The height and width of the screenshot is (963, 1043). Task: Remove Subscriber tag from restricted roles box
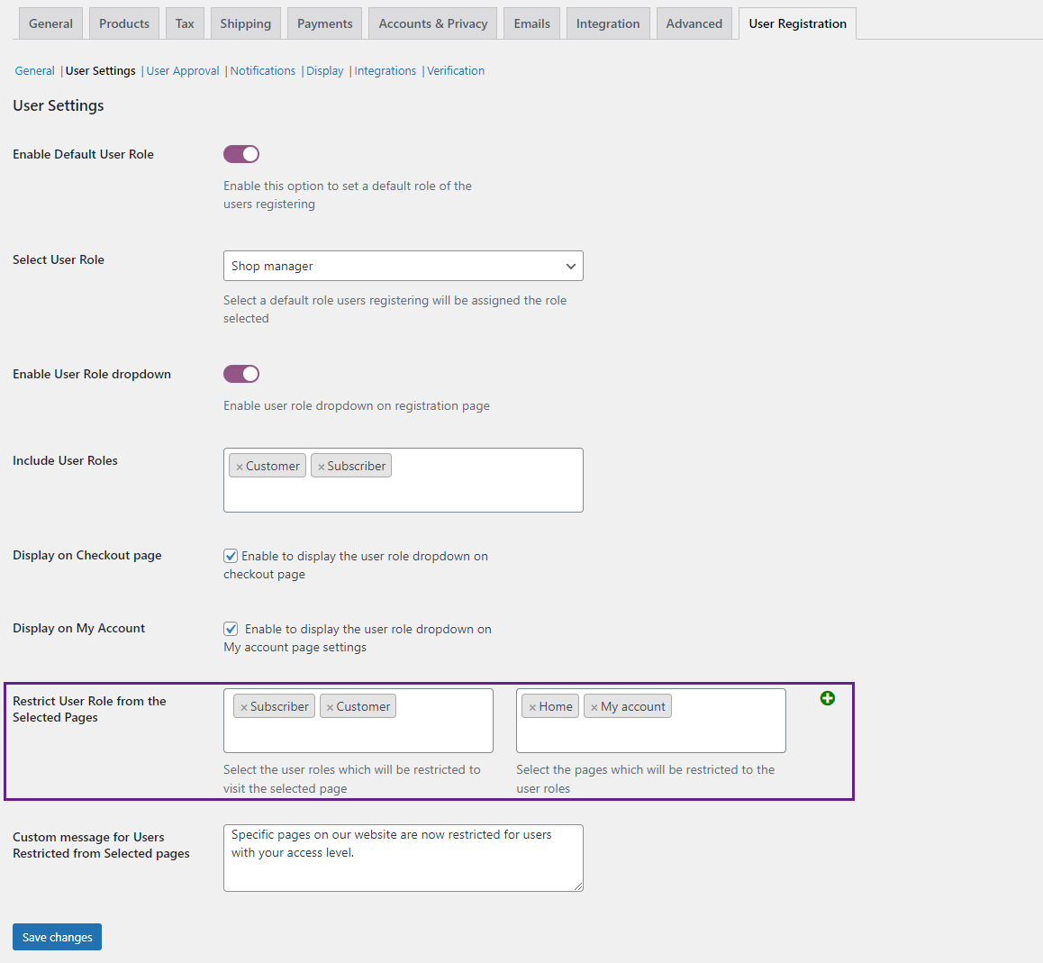point(244,707)
